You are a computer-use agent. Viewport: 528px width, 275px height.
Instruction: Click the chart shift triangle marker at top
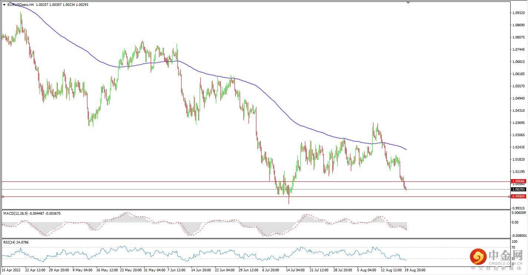click(x=408, y=2)
